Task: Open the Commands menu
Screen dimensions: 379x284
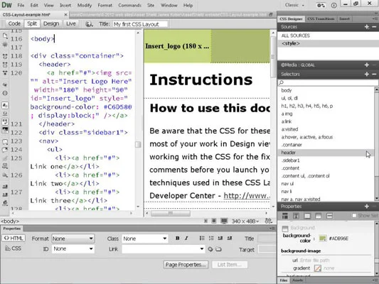Action: [130, 5]
